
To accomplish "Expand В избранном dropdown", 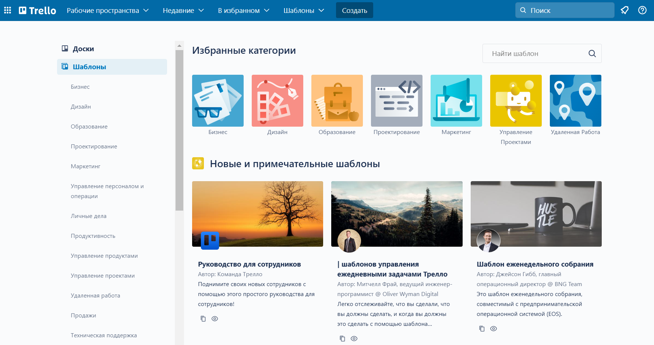I will (244, 10).
